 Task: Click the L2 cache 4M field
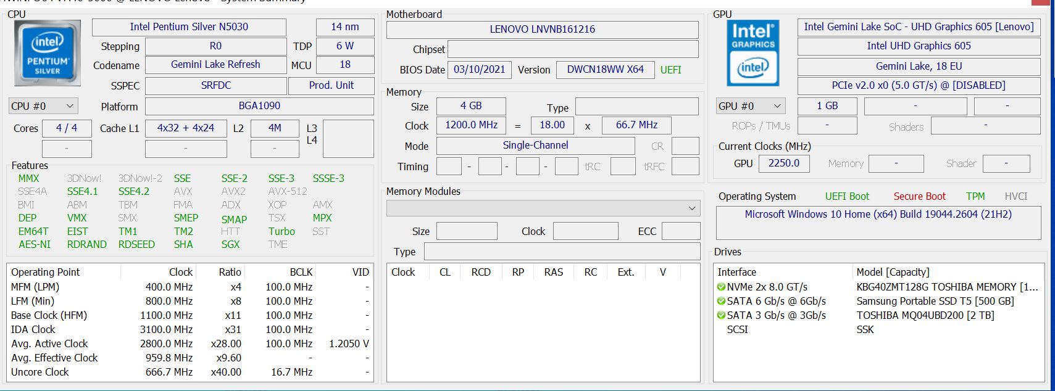[275, 128]
